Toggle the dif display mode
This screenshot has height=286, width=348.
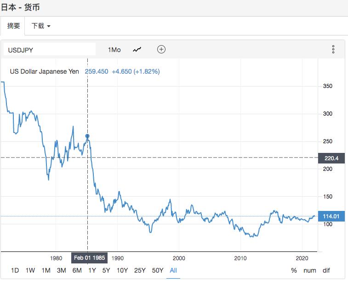(x=326, y=270)
